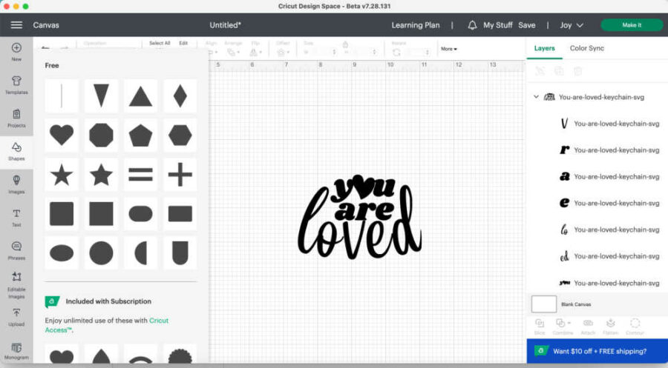
Task: Expand the More toolbar dropdown
Action: coord(448,49)
